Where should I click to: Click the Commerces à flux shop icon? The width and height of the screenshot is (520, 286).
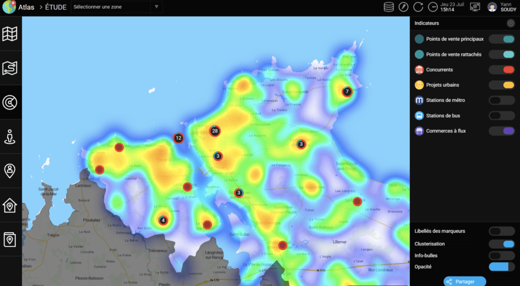(x=419, y=131)
